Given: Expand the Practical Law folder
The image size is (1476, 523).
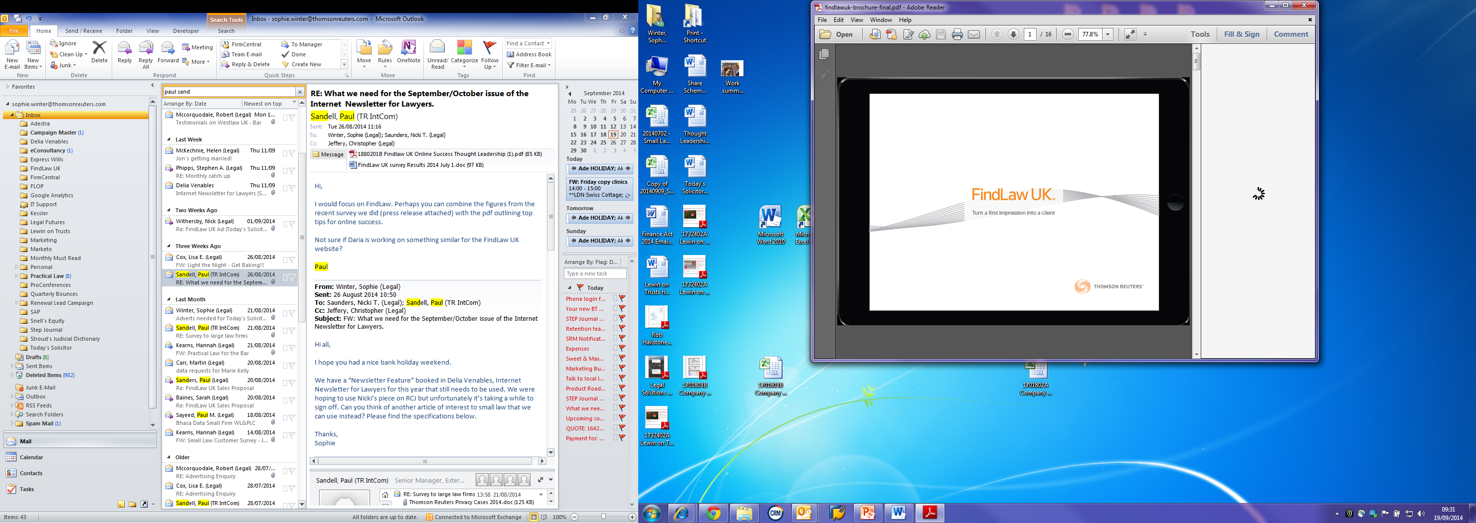Looking at the screenshot, I should click(x=16, y=276).
